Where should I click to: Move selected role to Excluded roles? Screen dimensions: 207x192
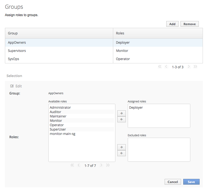pos(121,147)
